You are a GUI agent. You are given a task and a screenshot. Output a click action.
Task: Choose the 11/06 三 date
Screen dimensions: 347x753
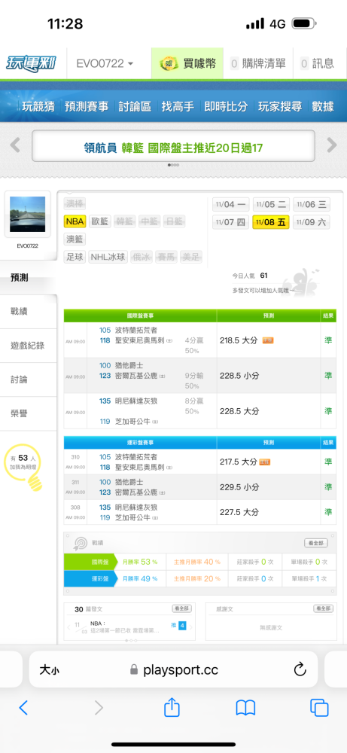[x=312, y=205]
